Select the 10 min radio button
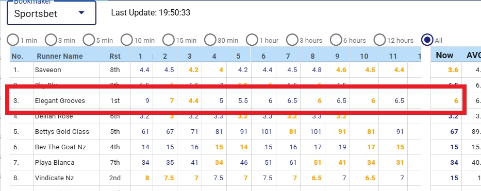This screenshot has width=481, height=191. [x=126, y=40]
